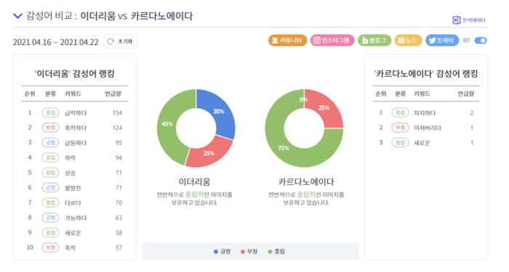Toggle the 뉴스 channel filter
Screen dimensions: 509x272
click(x=408, y=41)
